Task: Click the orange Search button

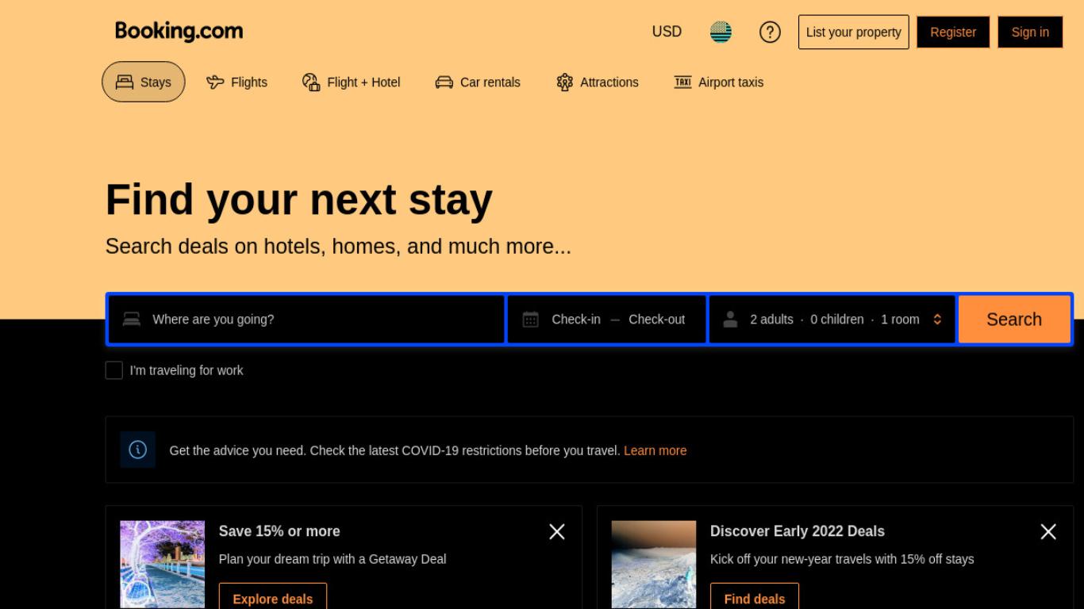Action: (x=1014, y=319)
